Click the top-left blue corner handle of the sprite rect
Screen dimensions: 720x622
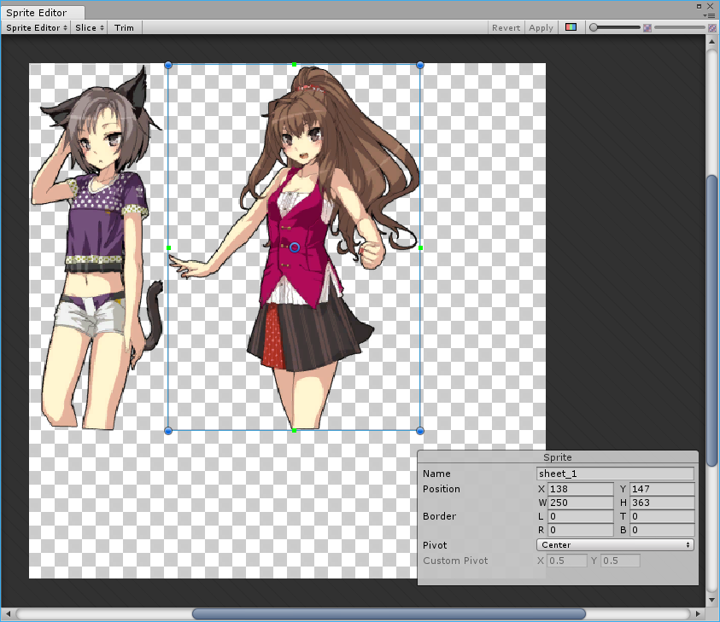point(168,65)
